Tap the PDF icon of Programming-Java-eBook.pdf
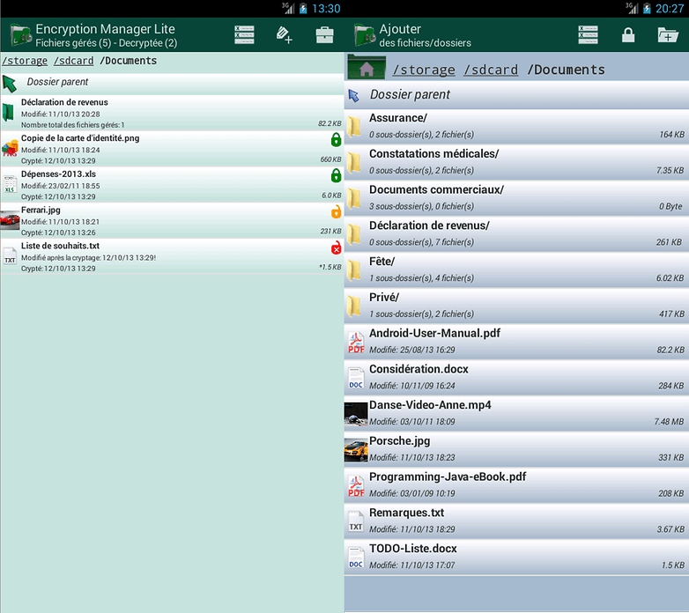 [x=356, y=485]
